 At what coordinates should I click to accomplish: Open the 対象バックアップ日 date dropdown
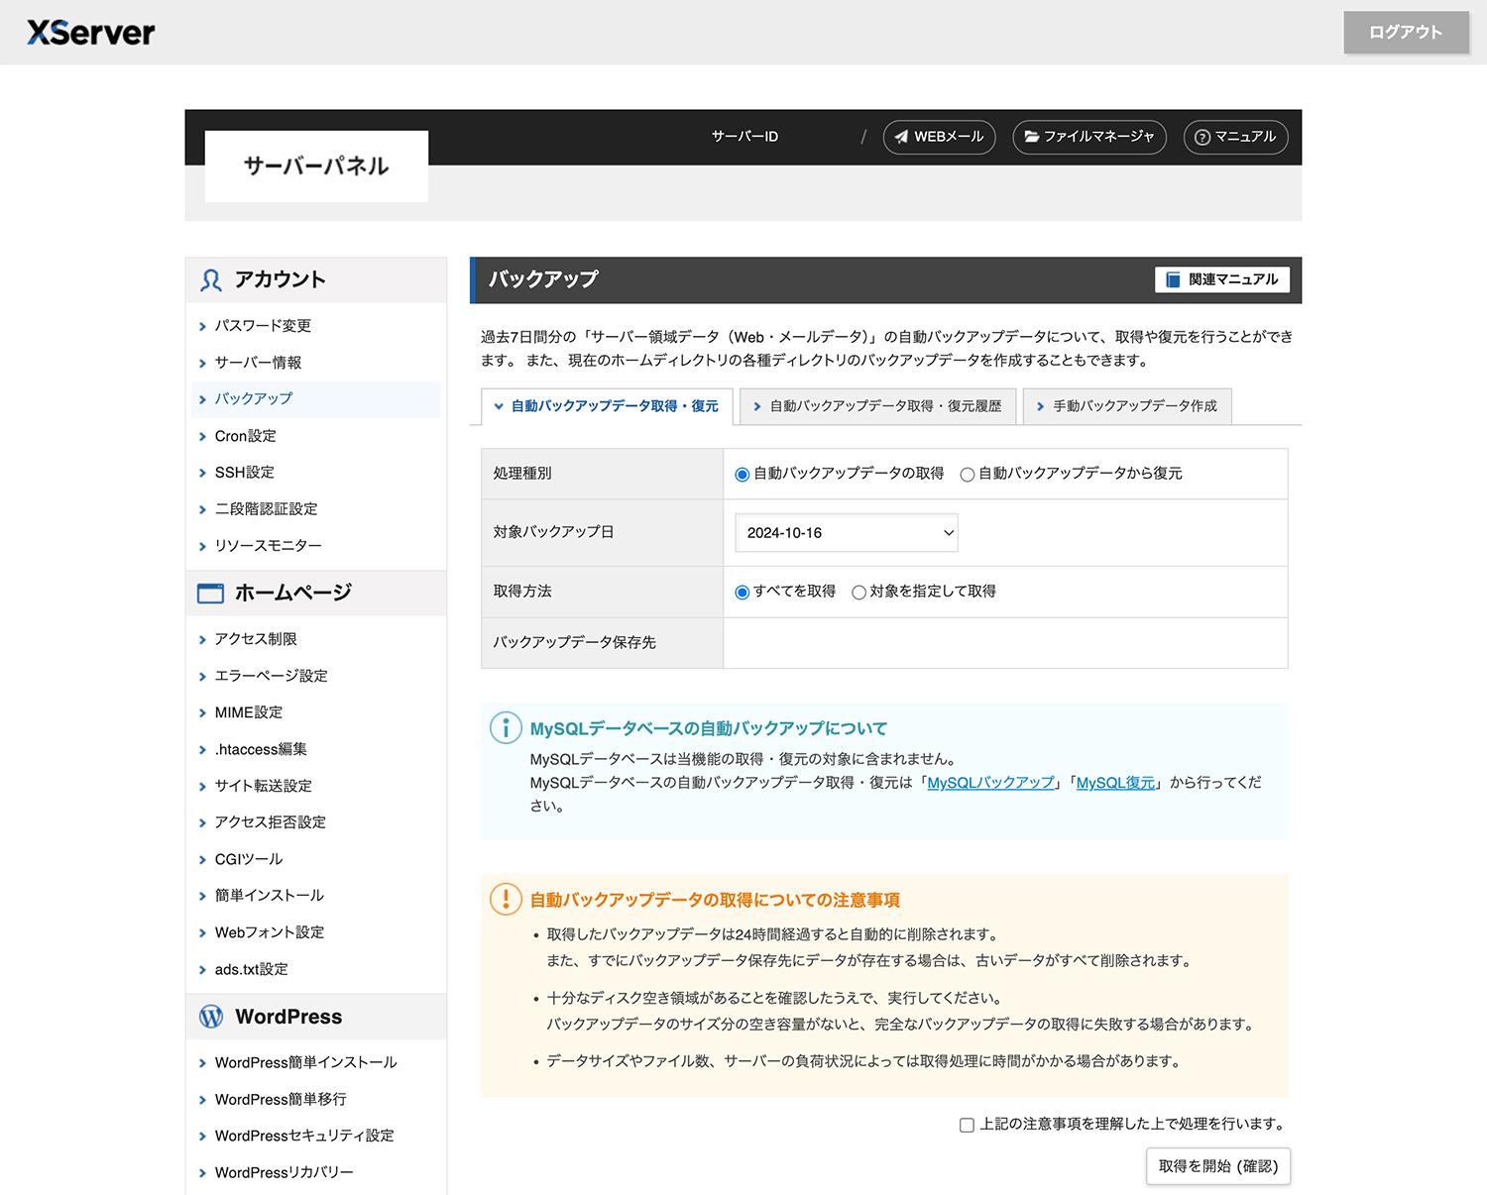point(847,533)
